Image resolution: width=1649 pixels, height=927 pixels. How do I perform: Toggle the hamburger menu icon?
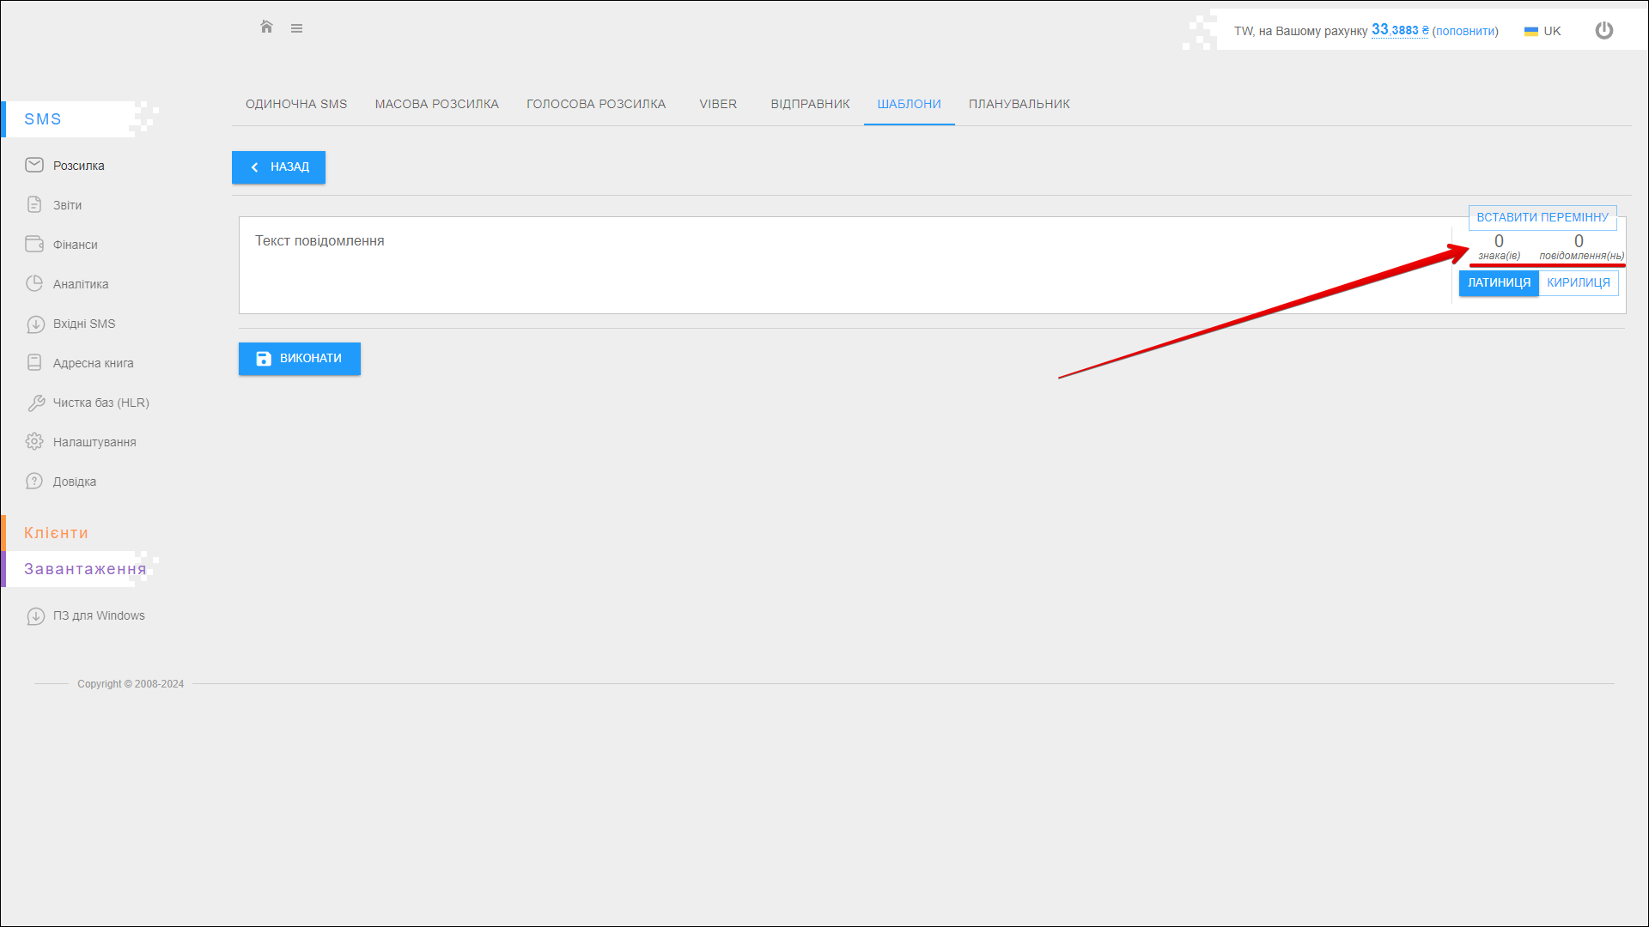tap(296, 28)
